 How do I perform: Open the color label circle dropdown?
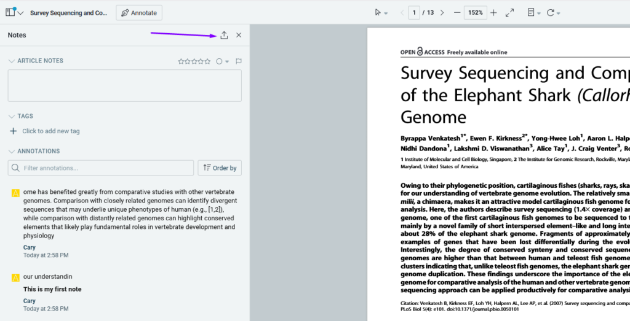(x=222, y=61)
